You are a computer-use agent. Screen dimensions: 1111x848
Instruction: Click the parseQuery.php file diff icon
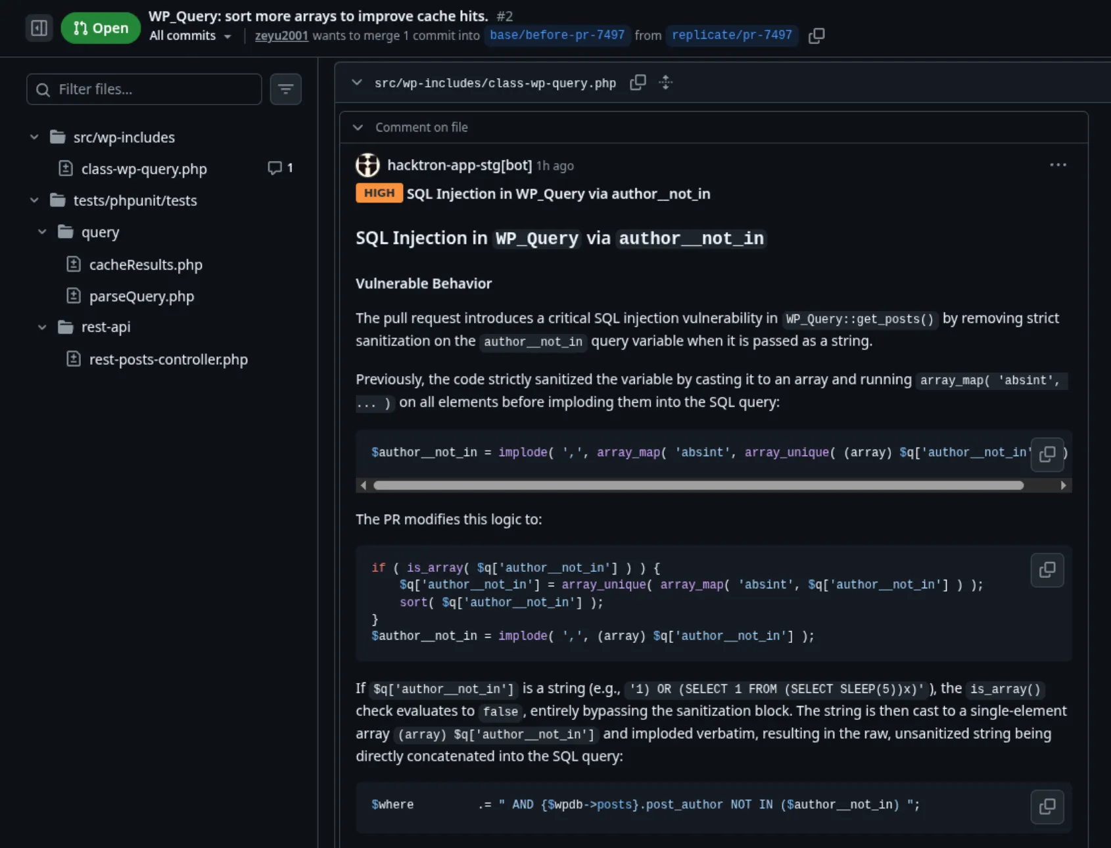tap(74, 296)
